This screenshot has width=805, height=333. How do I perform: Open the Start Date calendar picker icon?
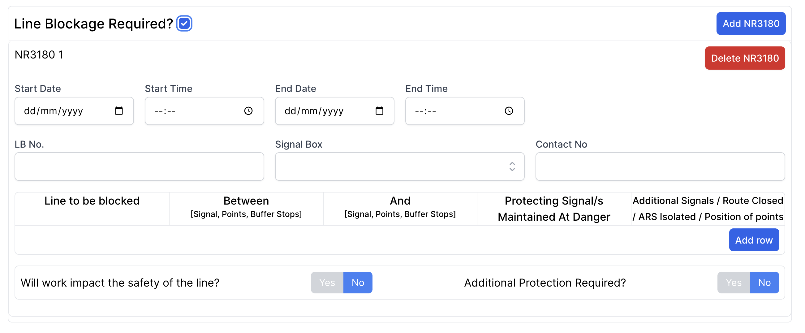point(119,111)
